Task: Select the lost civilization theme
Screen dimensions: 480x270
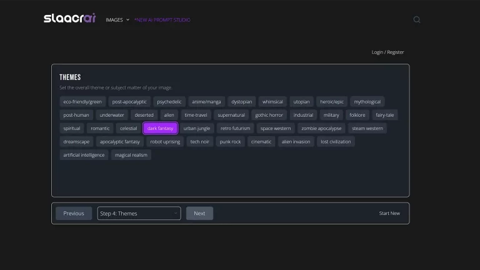Action: pyautogui.click(x=336, y=142)
